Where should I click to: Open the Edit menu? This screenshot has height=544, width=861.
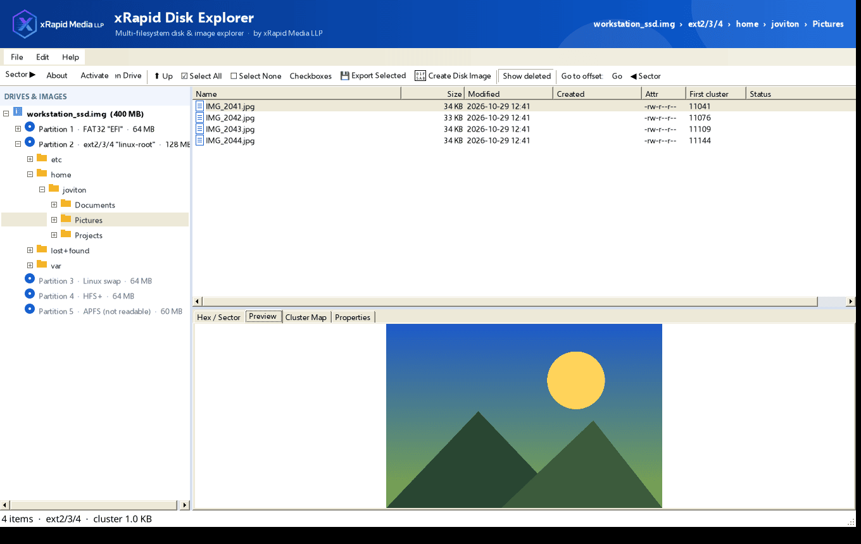point(42,57)
